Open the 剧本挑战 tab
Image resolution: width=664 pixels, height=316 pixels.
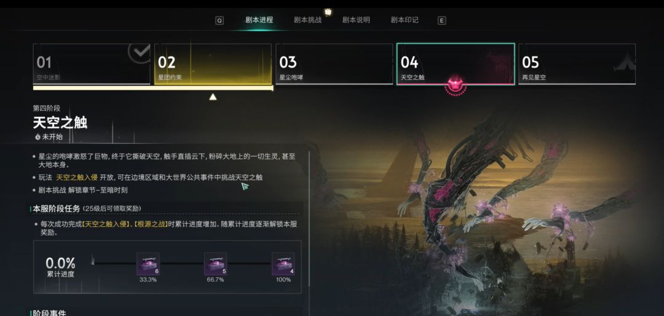click(x=307, y=20)
